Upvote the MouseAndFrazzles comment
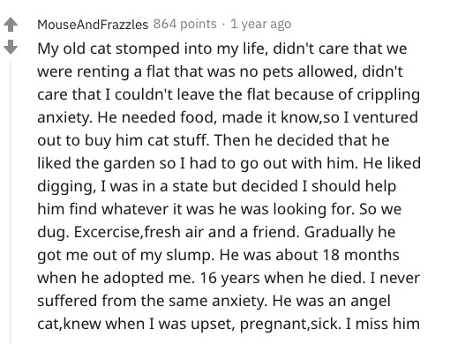The image size is (450, 344). [11, 25]
